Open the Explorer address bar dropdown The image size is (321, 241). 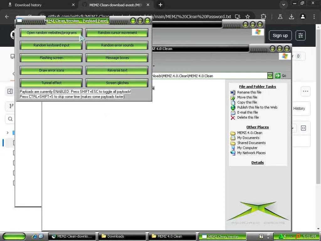tap(270, 76)
